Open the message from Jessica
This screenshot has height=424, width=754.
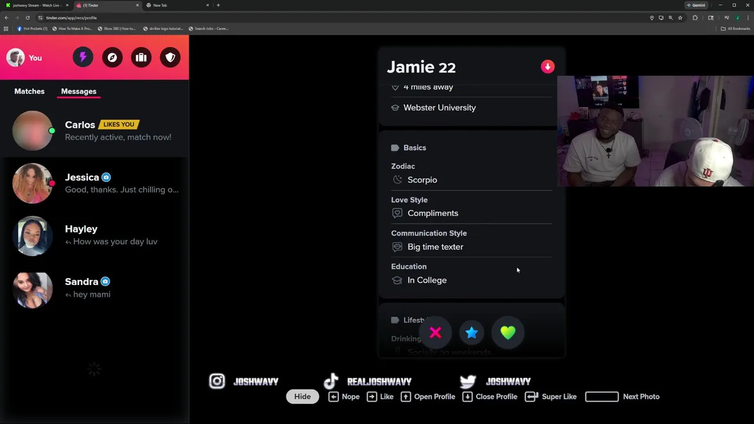click(94, 183)
